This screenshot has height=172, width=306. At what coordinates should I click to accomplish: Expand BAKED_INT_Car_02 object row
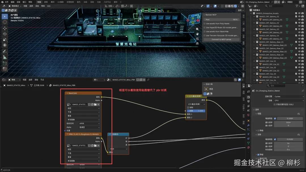point(257,71)
